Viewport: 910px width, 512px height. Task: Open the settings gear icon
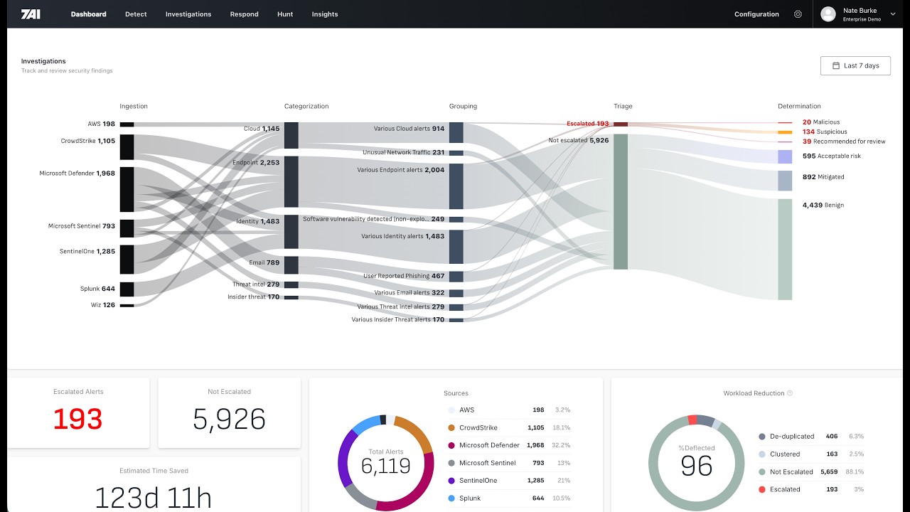pos(798,14)
